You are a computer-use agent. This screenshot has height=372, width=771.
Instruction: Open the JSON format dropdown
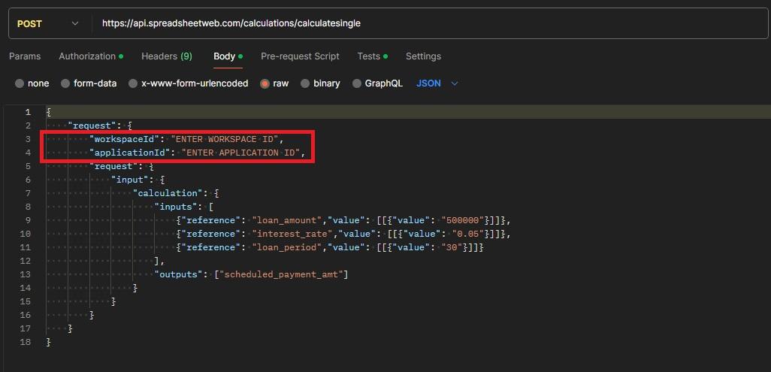[437, 83]
